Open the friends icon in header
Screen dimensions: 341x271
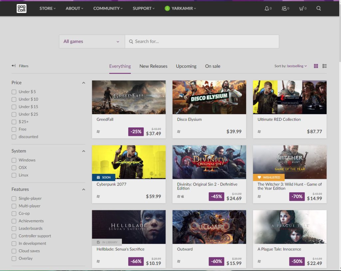pos(284,8)
